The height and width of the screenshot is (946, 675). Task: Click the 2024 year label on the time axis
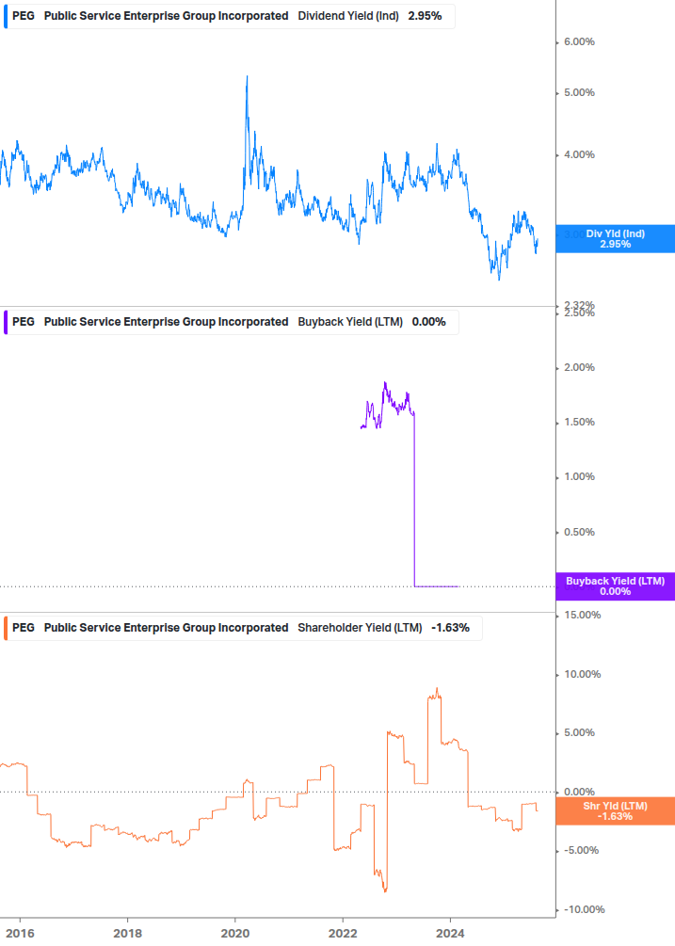[x=450, y=934]
